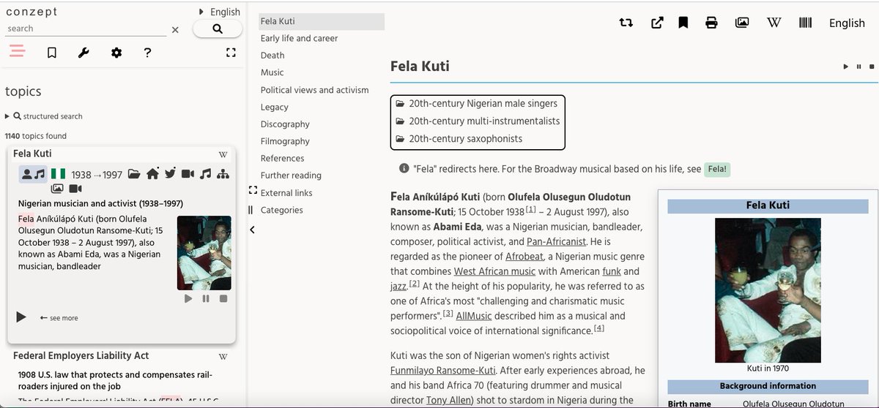This screenshot has width=879, height=408.
Task: Focus the search input field
Action: pos(85,29)
